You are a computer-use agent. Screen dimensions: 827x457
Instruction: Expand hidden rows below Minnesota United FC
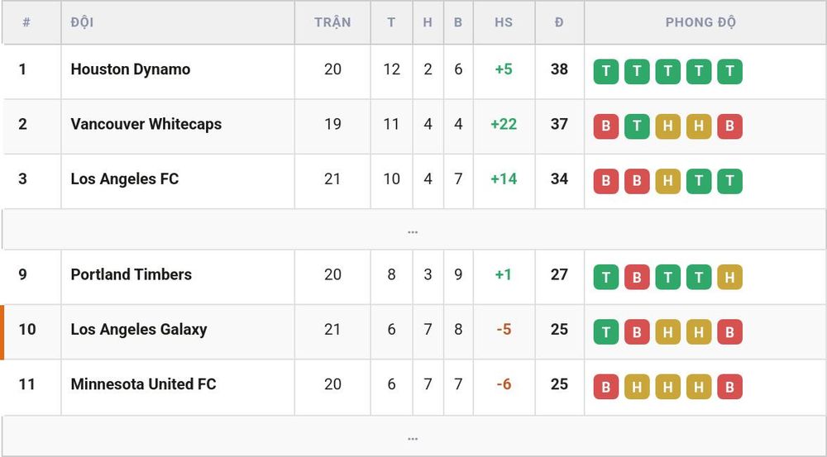coord(413,436)
